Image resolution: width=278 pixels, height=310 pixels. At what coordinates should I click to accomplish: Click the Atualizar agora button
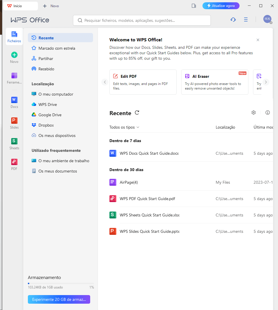221,5
